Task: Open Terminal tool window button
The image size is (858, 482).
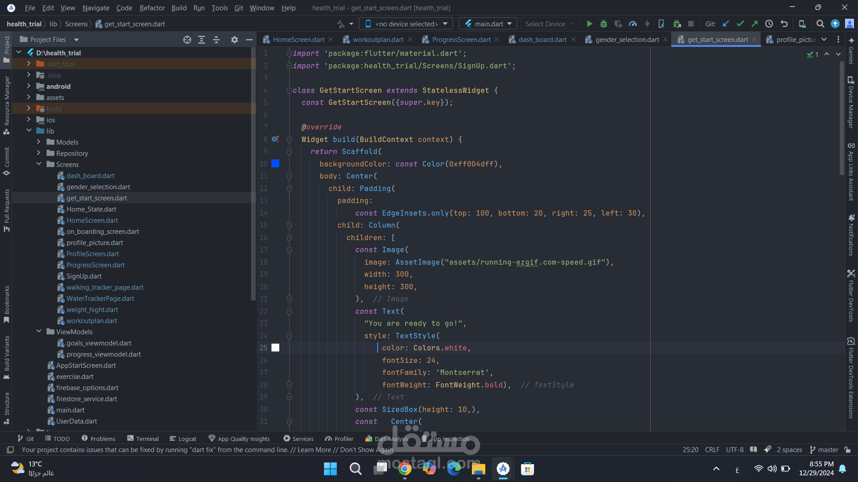Action: [143, 439]
